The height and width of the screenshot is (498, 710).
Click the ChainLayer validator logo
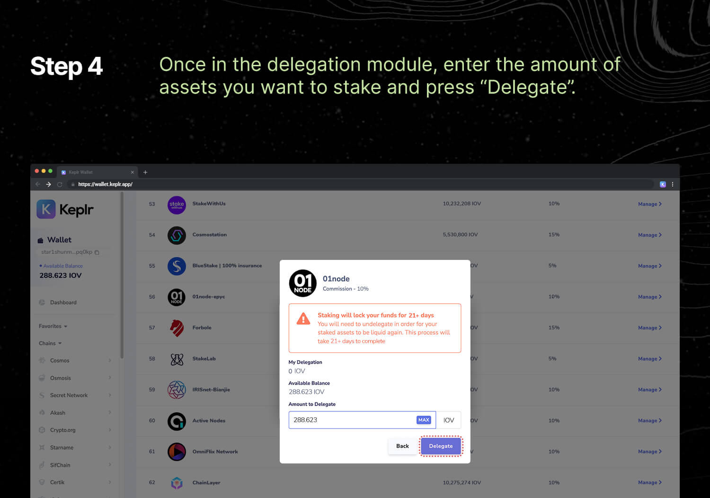177,483
